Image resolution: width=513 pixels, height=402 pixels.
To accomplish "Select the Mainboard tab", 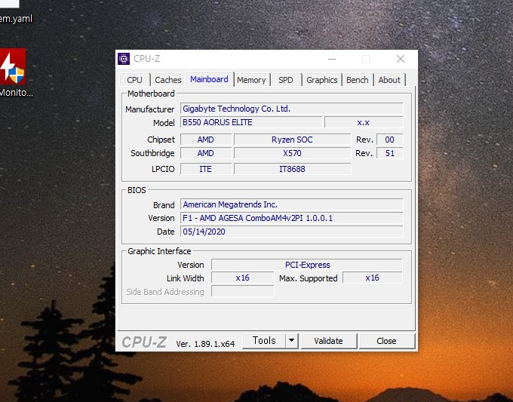I will coord(209,79).
